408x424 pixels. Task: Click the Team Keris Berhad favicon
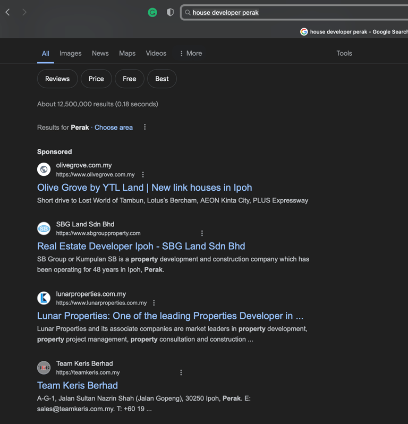tap(44, 368)
